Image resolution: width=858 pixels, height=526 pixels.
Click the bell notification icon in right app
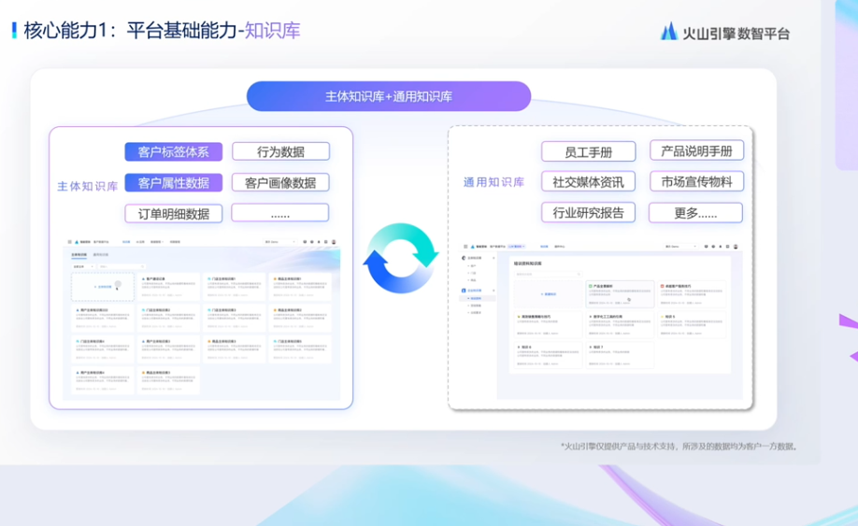tap(721, 247)
